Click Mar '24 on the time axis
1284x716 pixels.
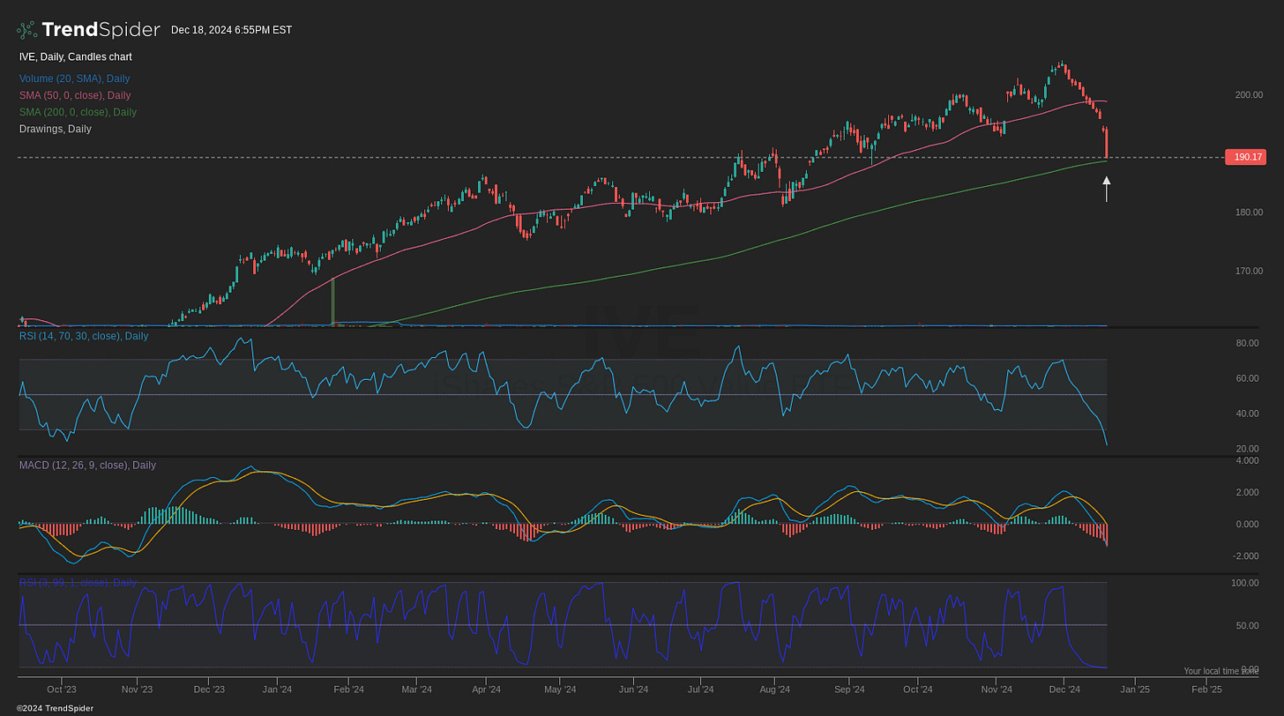[x=417, y=689]
